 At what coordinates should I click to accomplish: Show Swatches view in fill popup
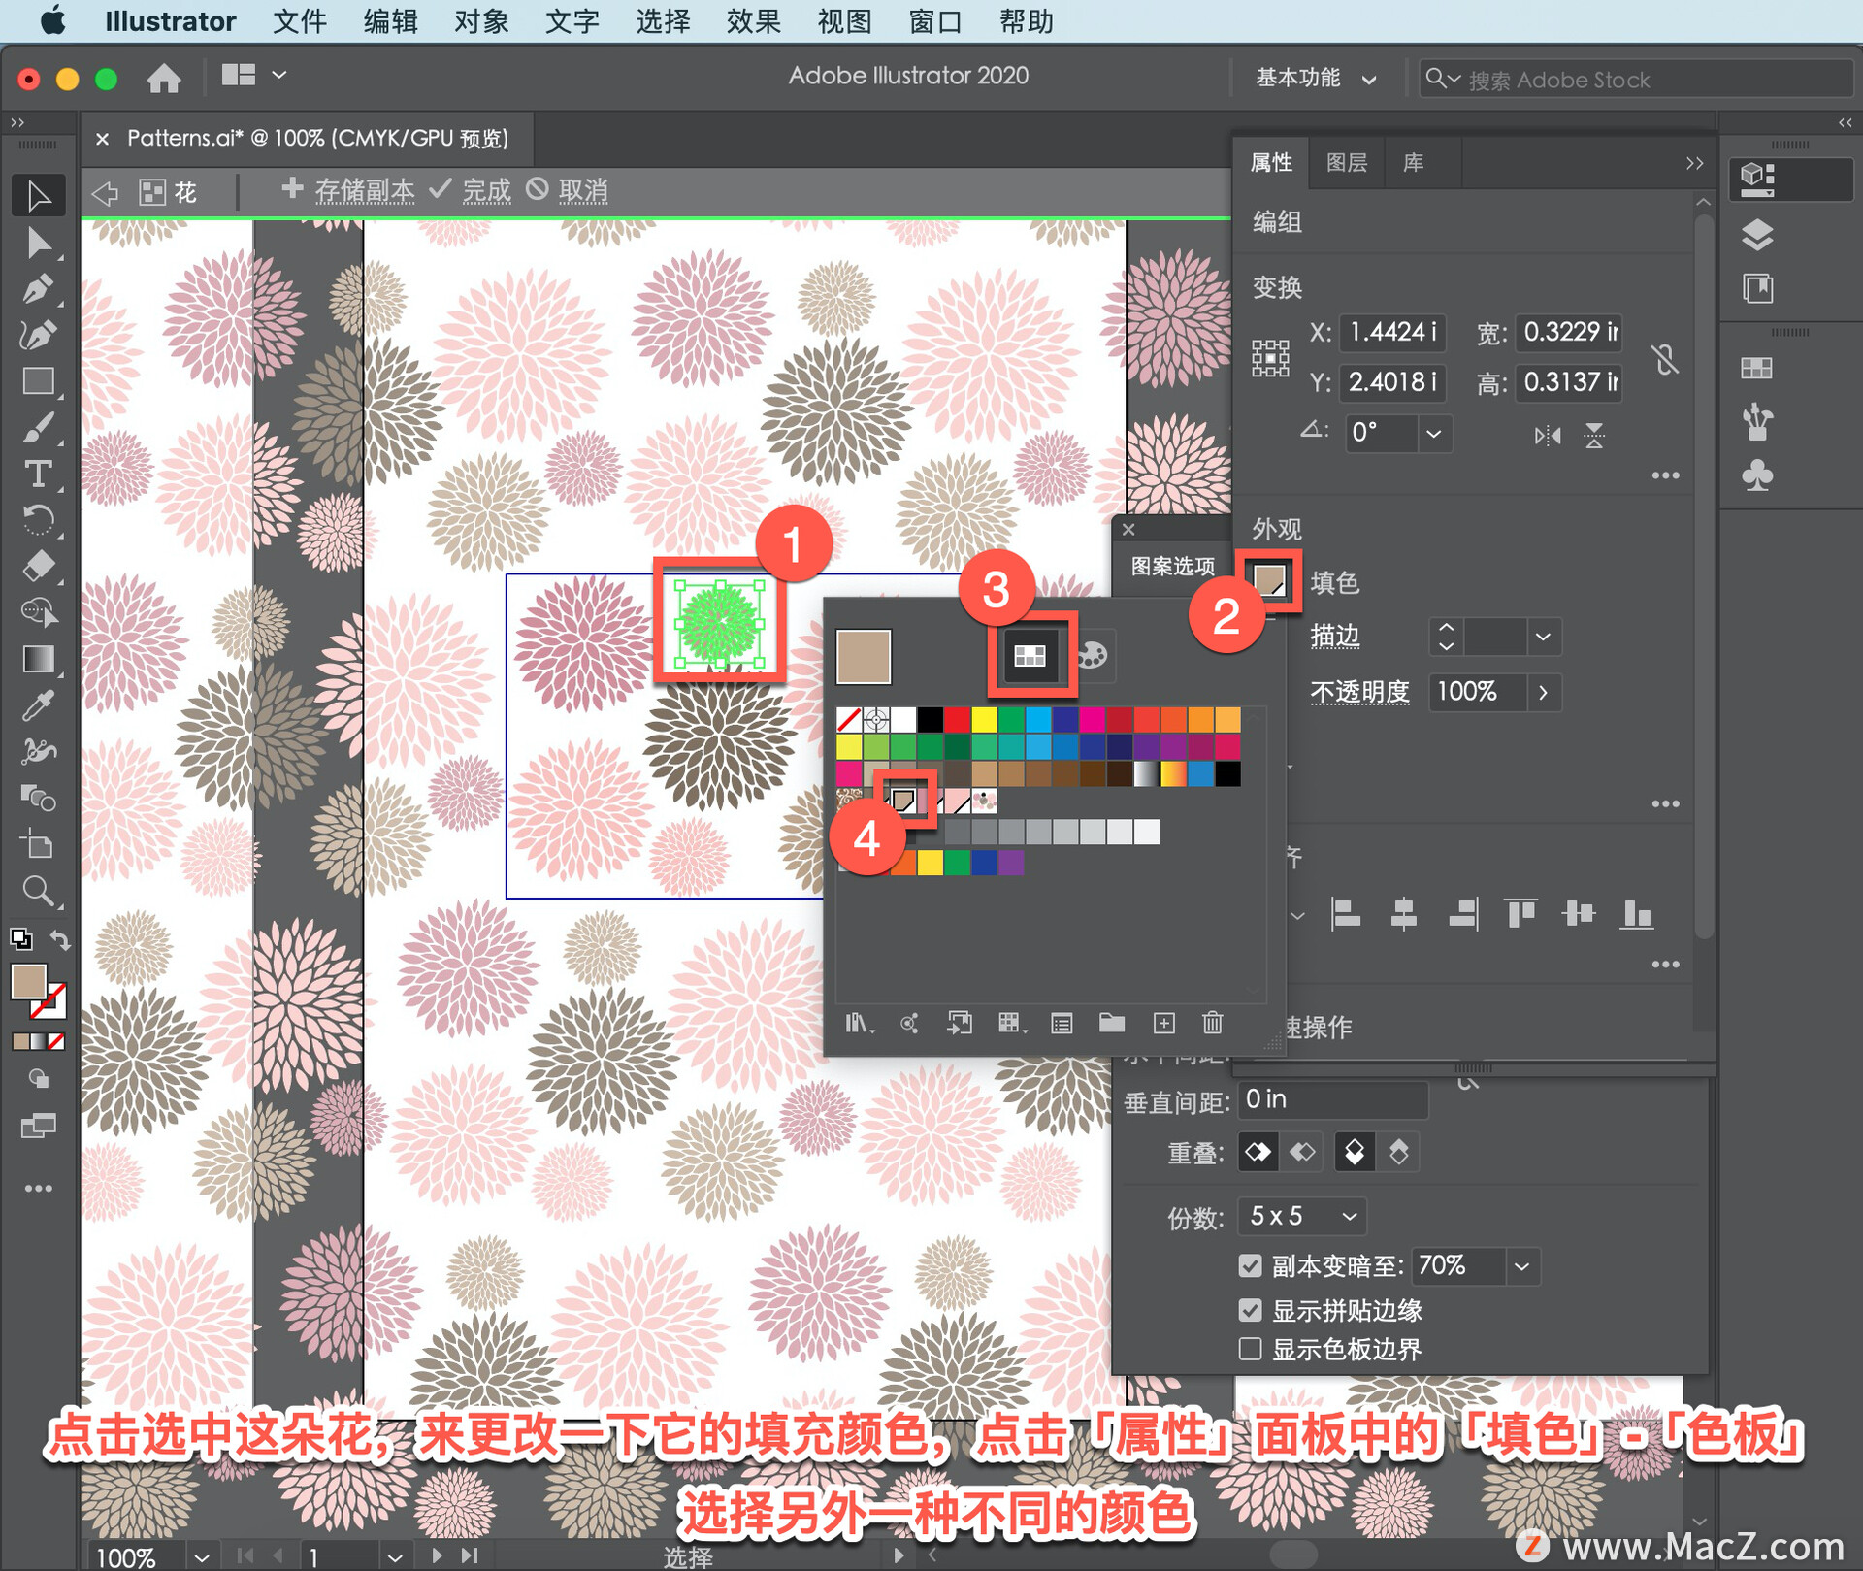(1030, 656)
